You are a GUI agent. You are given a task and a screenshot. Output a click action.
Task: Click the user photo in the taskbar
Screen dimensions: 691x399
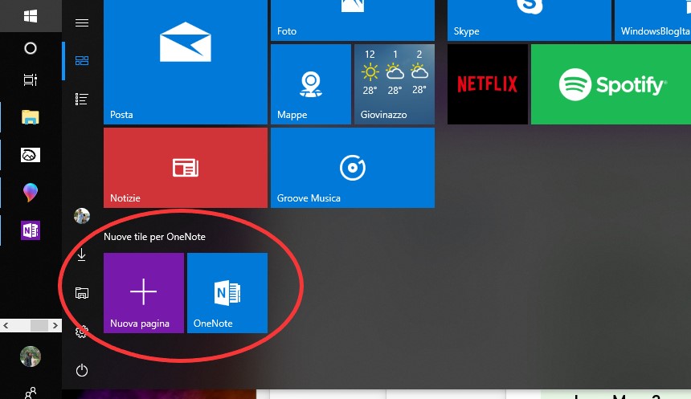click(x=31, y=356)
